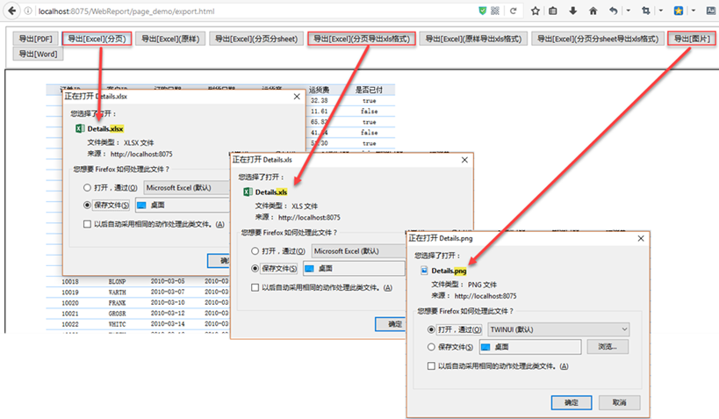Viewport: 719px width, 419px height.
Task: Open the downloads arrow icon
Action: (x=573, y=11)
